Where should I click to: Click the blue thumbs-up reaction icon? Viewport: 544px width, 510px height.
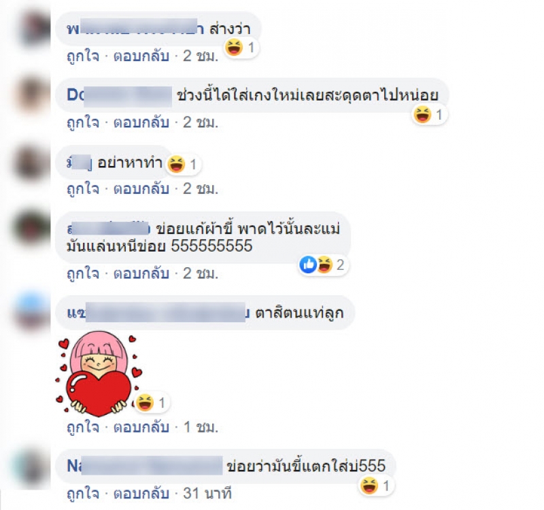coord(308,265)
